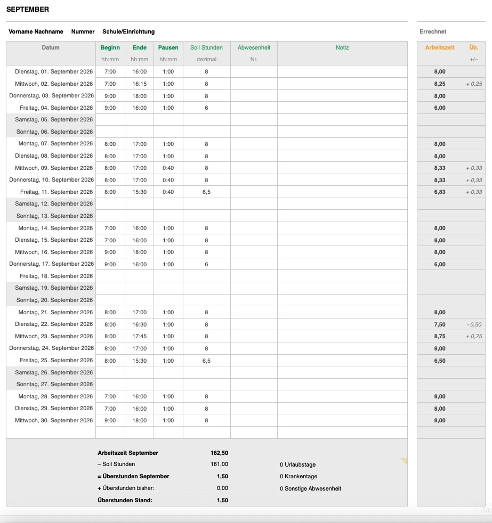Select the Arbeitszeit header in Errechnet table

click(439, 47)
